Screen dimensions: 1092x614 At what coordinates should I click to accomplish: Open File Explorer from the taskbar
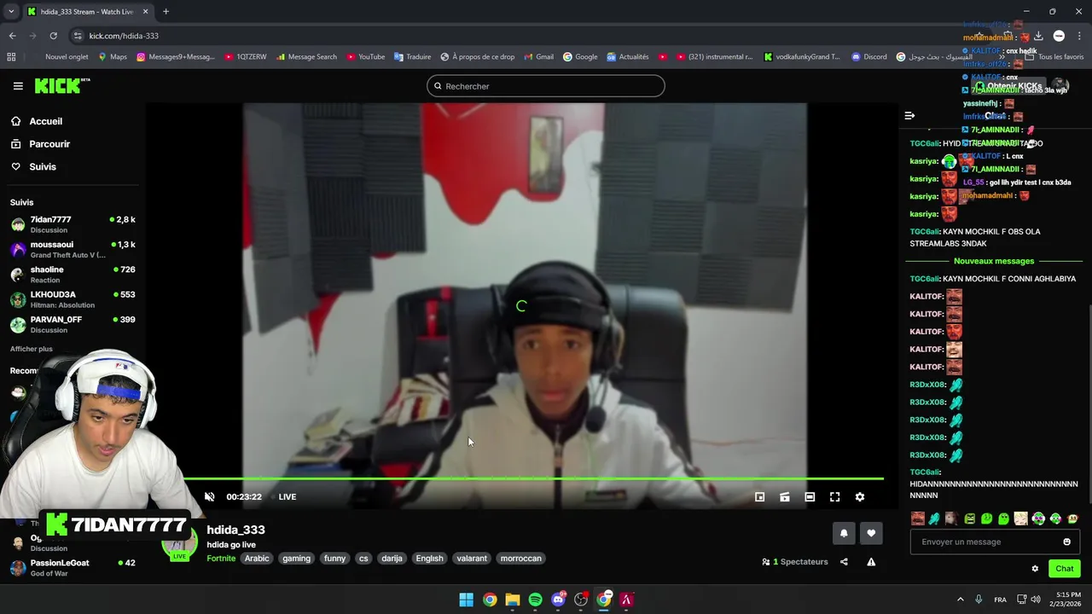[513, 600]
